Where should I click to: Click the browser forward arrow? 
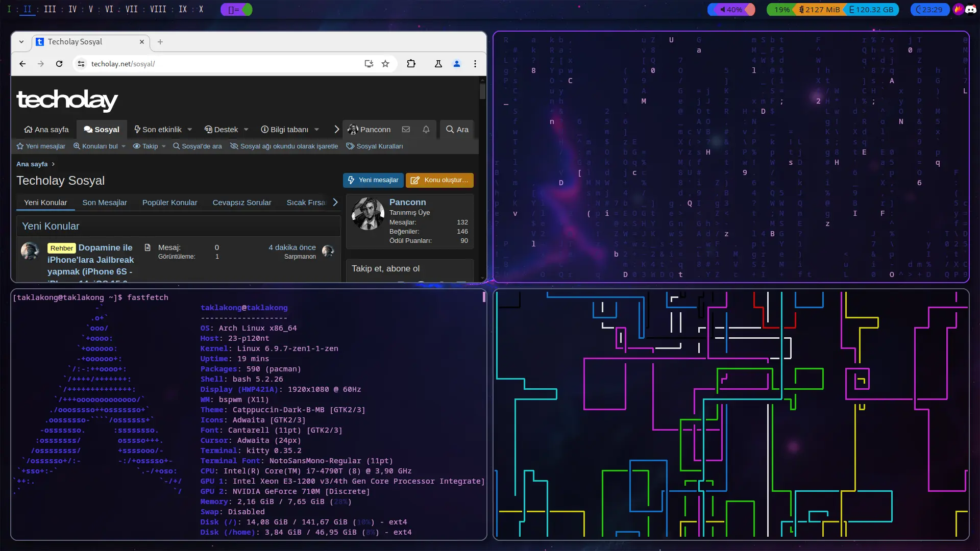tap(41, 64)
